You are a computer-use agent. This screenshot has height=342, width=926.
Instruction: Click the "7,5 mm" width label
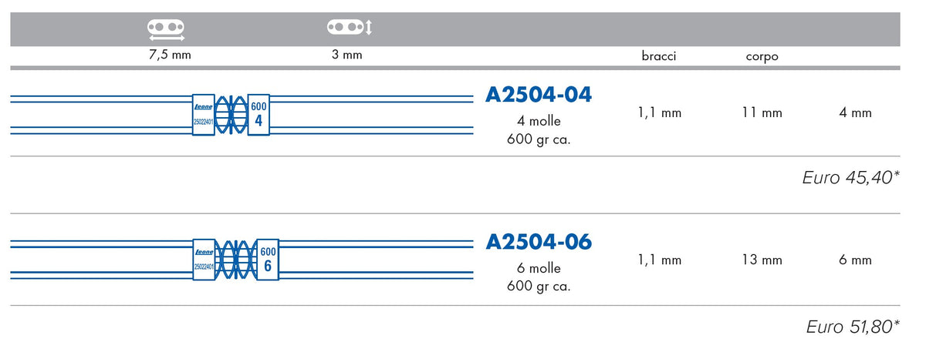[x=170, y=55]
